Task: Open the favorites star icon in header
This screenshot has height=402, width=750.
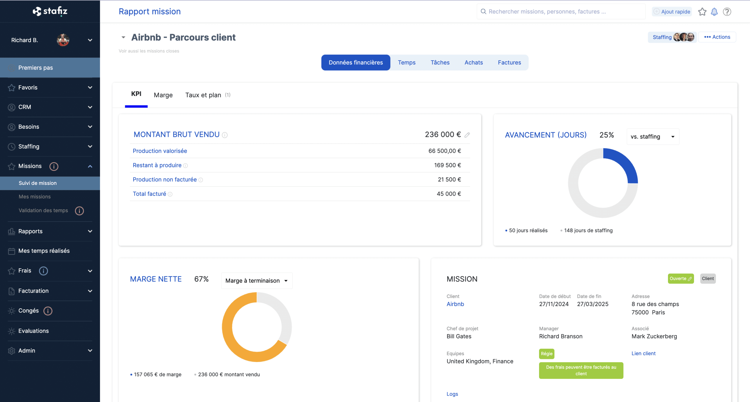Action: [702, 12]
